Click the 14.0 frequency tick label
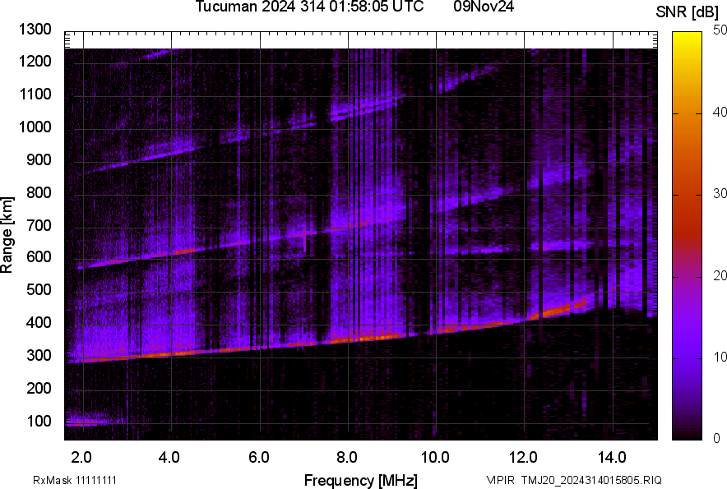727x489 pixels. point(613,457)
